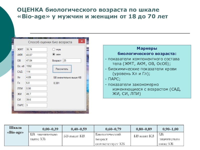Click the "Маркеры биологического возраста" heading

[x=147, y=51]
